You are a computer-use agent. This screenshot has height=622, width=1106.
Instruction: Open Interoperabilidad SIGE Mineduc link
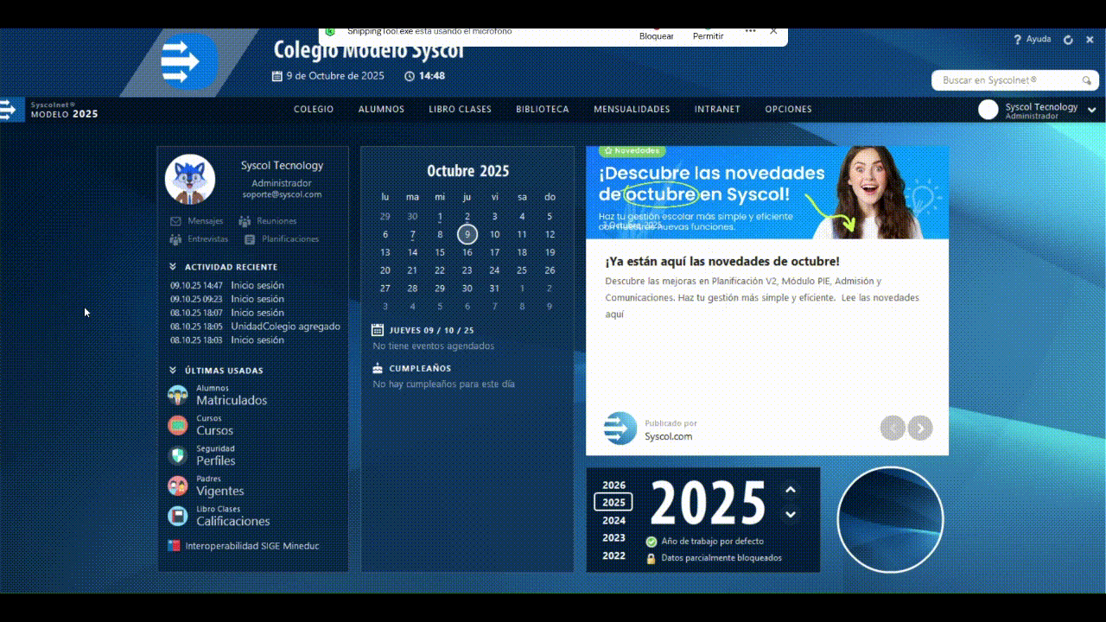252,546
